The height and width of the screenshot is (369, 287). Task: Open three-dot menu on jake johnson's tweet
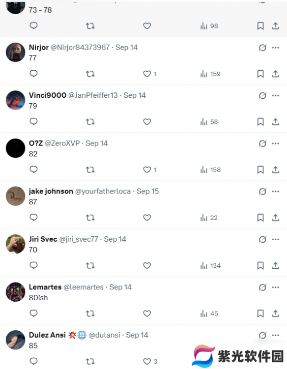coord(276,191)
